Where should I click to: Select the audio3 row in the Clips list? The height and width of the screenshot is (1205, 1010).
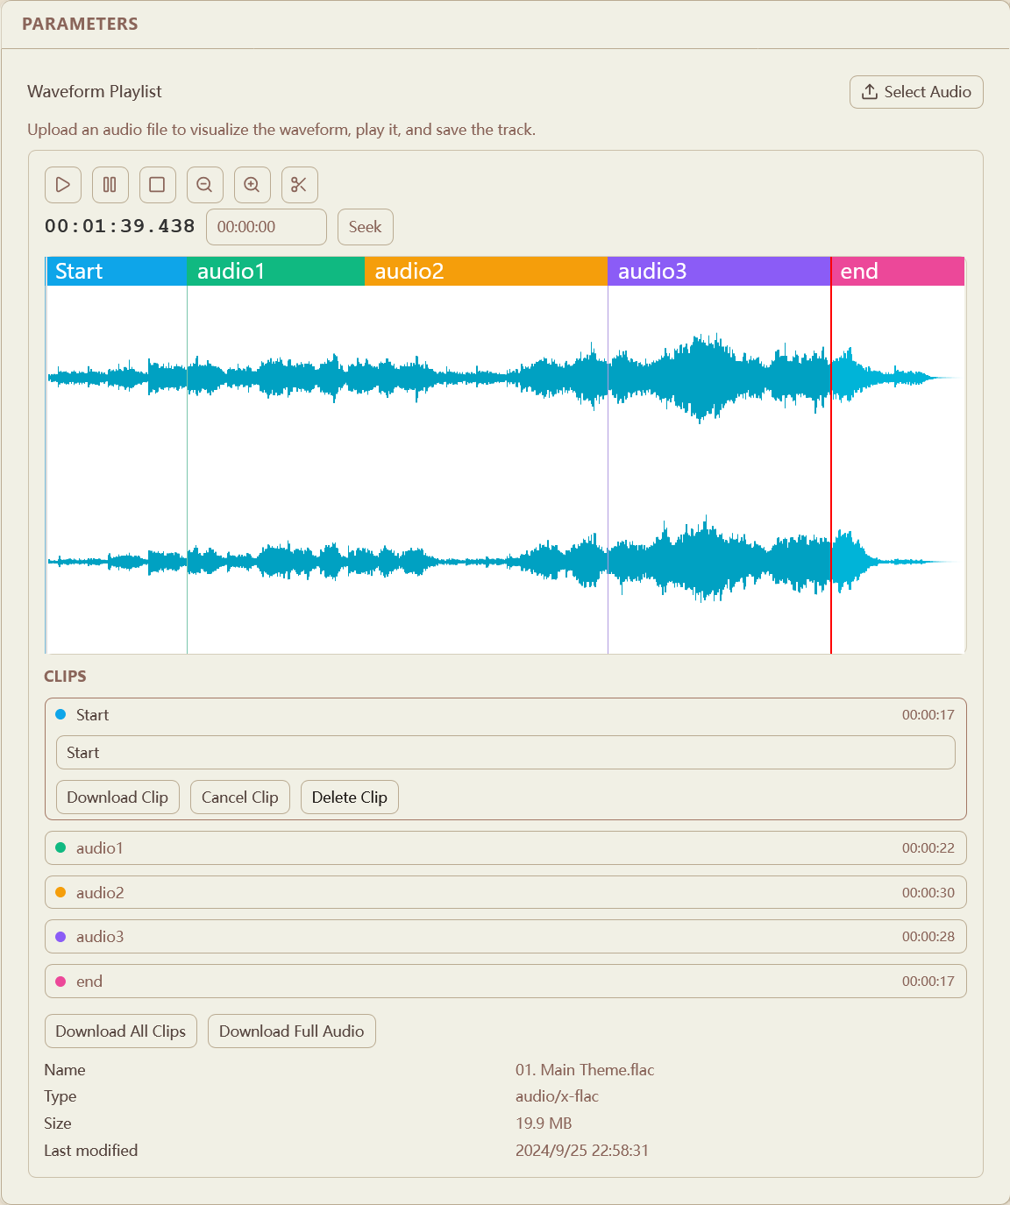point(505,936)
